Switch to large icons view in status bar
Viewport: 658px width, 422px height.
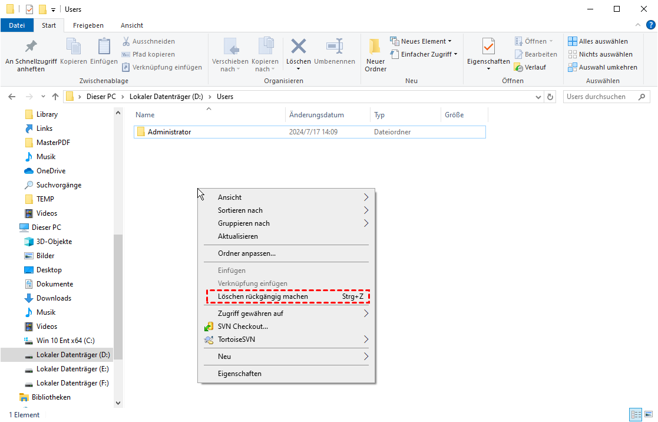pos(647,414)
